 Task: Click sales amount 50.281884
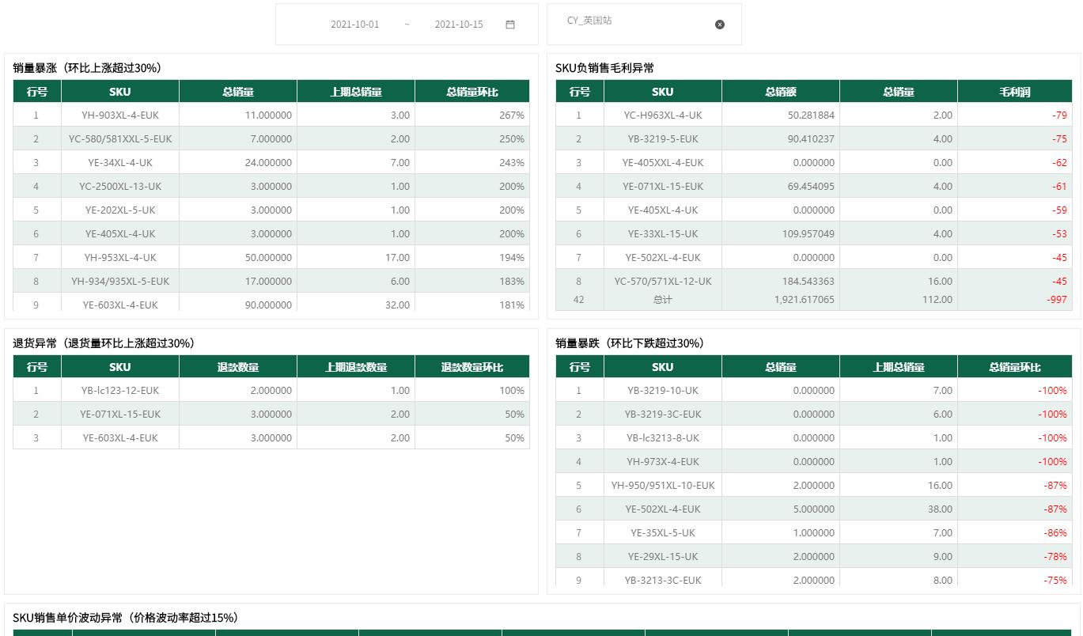point(811,115)
